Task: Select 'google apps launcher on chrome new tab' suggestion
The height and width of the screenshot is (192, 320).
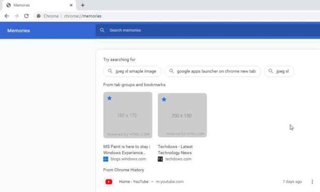Action: click(212, 71)
